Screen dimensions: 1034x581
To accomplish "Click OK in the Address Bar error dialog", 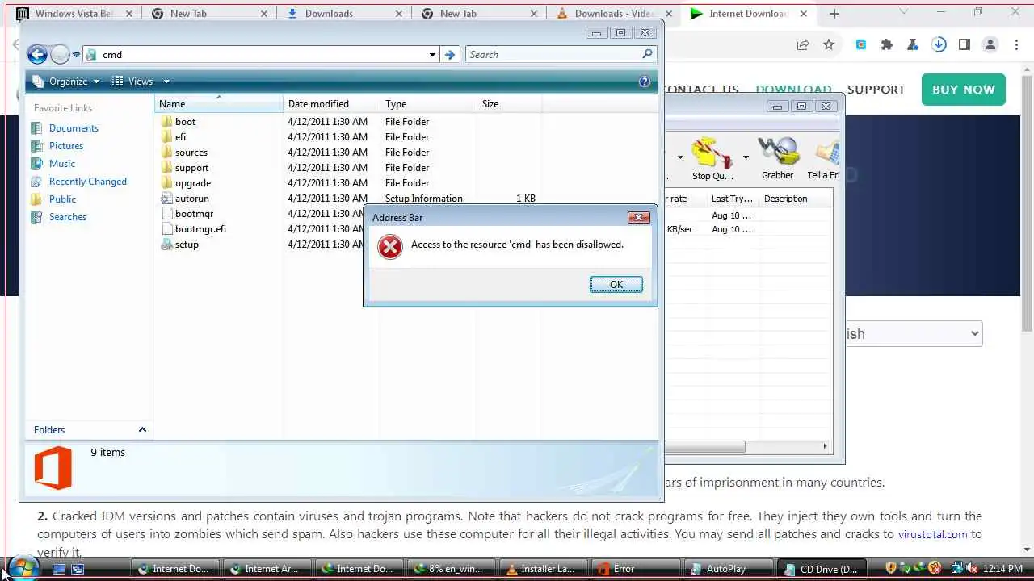I will click(616, 284).
